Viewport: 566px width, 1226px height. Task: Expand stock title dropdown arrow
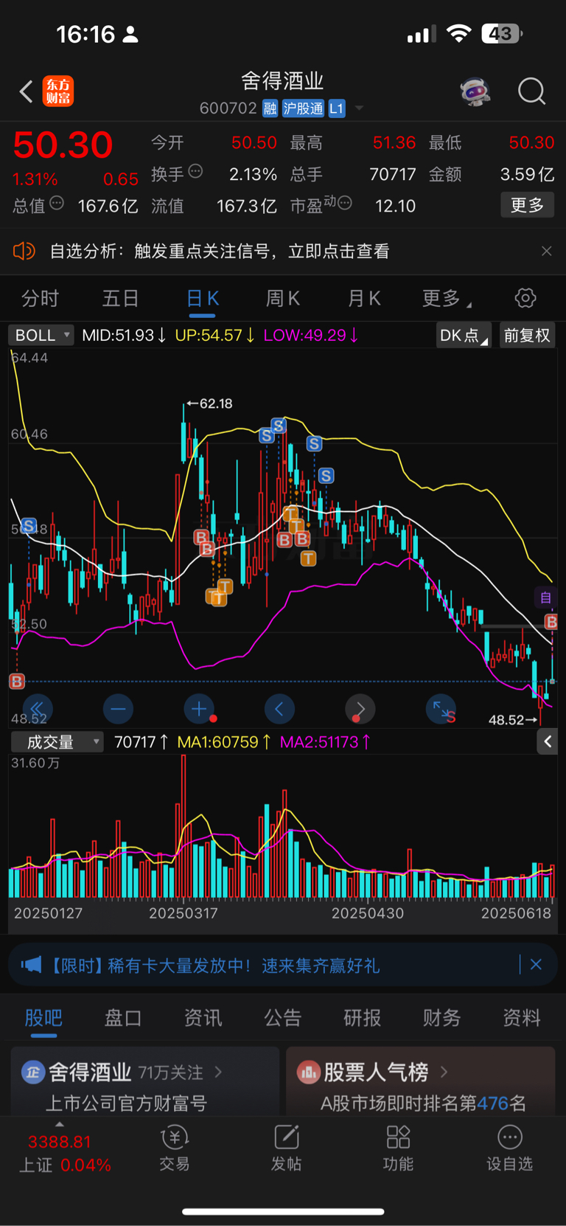(360, 108)
